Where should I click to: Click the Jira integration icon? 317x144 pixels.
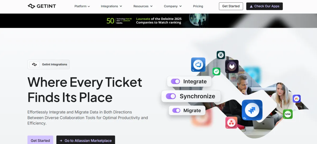pos(252,110)
